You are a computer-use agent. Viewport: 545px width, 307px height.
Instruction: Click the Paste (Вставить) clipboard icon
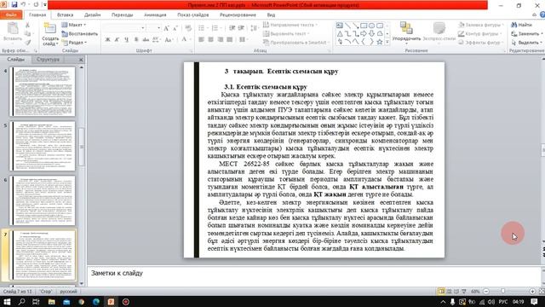(x=13, y=28)
